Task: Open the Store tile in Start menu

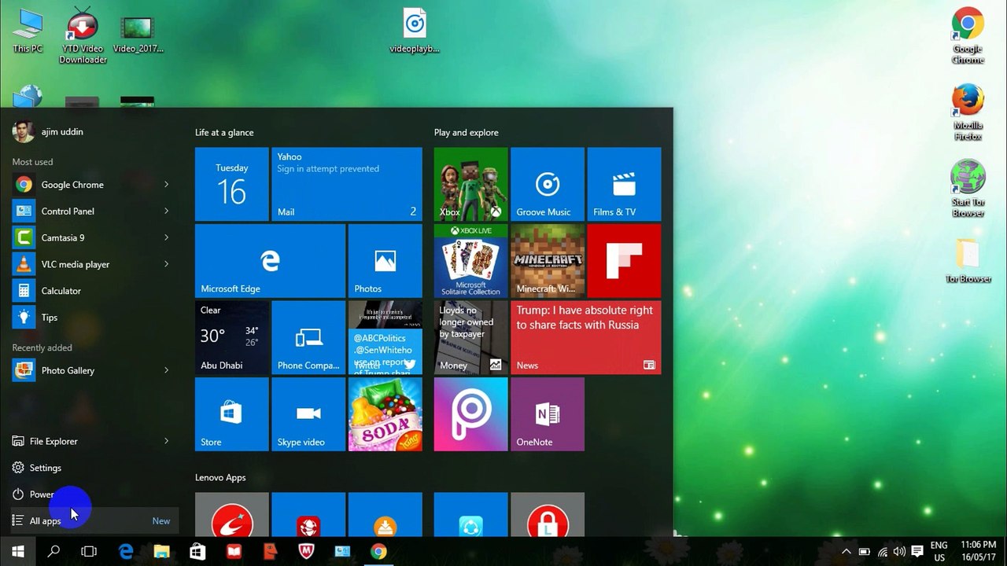Action: 232,414
